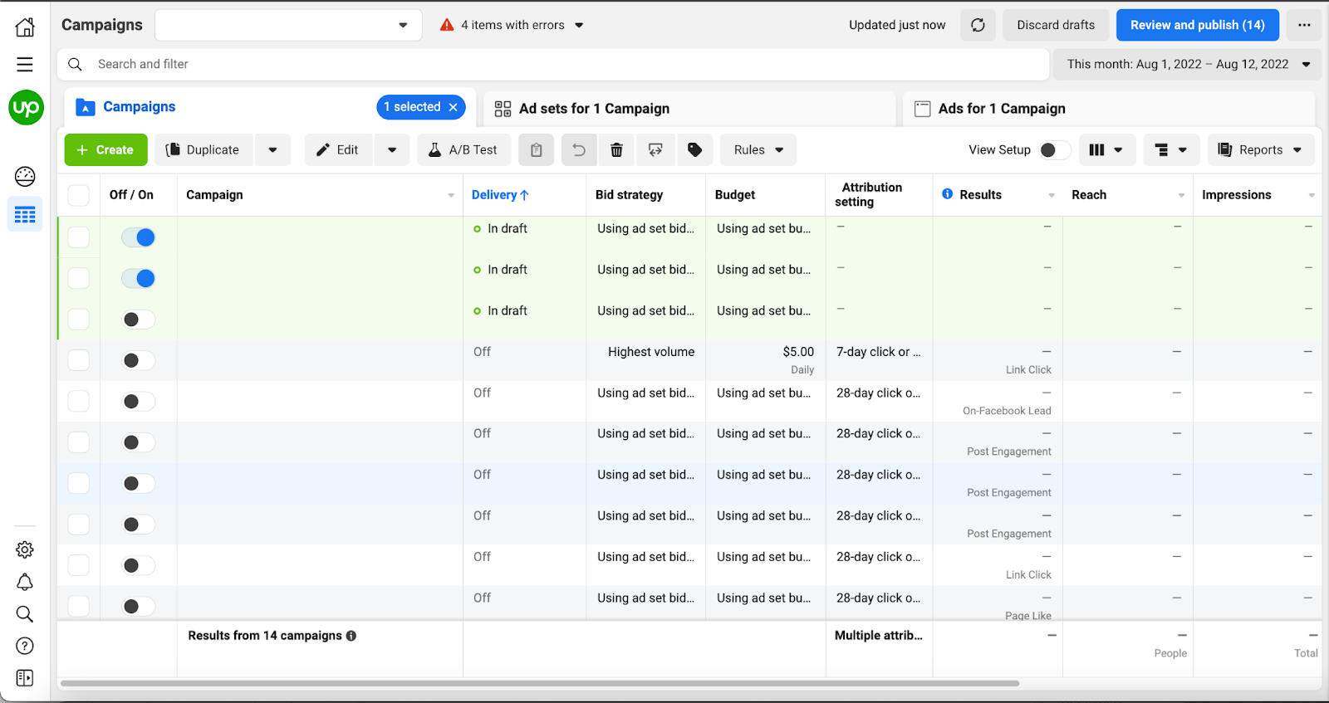Open the home icon in sidebar

[x=25, y=27]
